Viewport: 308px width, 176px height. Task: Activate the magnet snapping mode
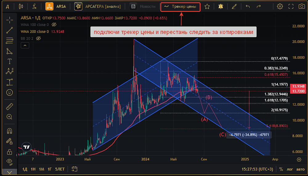pyautogui.click(x=10, y=131)
